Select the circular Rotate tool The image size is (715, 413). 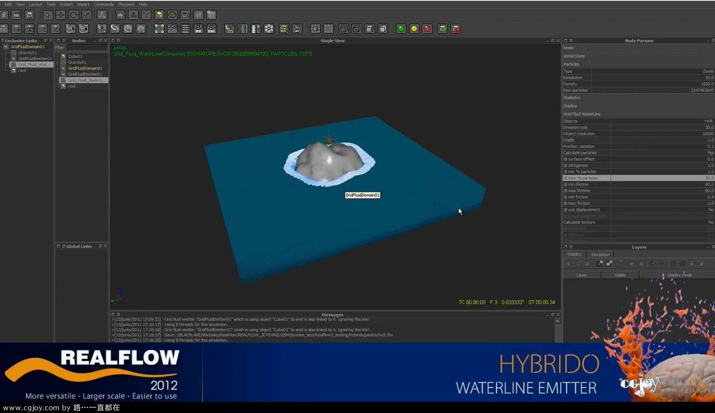[x=74, y=15]
